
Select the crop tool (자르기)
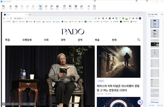tap(70, 7)
